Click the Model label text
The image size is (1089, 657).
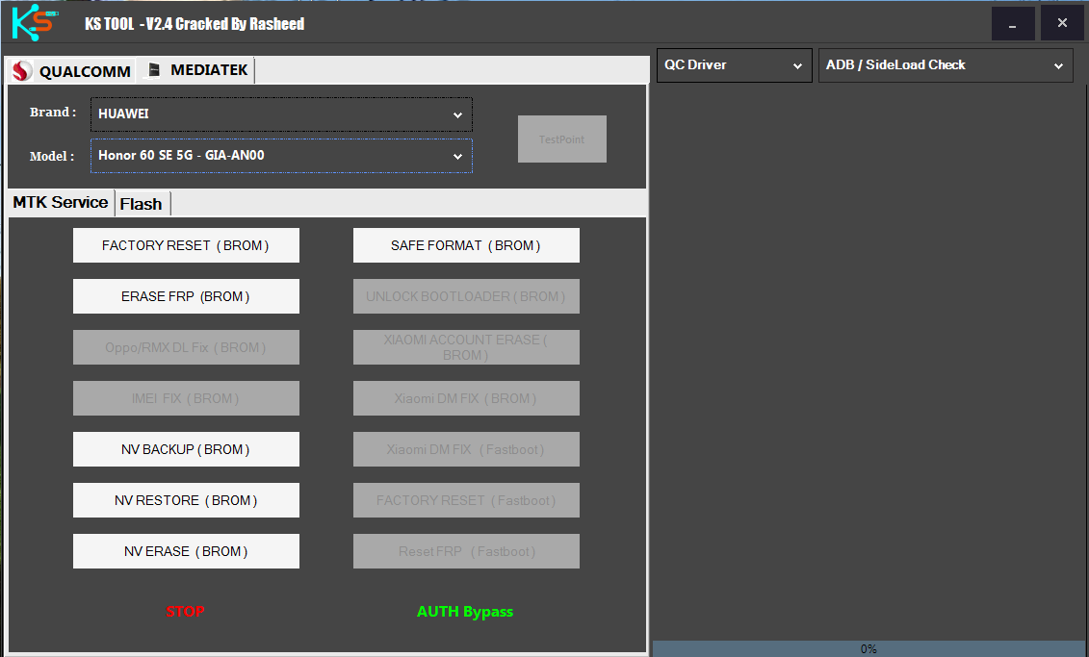[51, 156]
